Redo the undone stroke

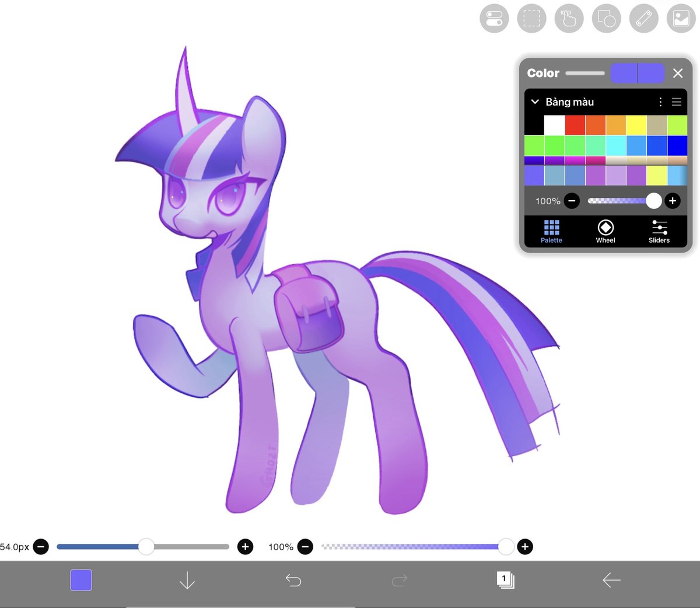tap(400, 580)
